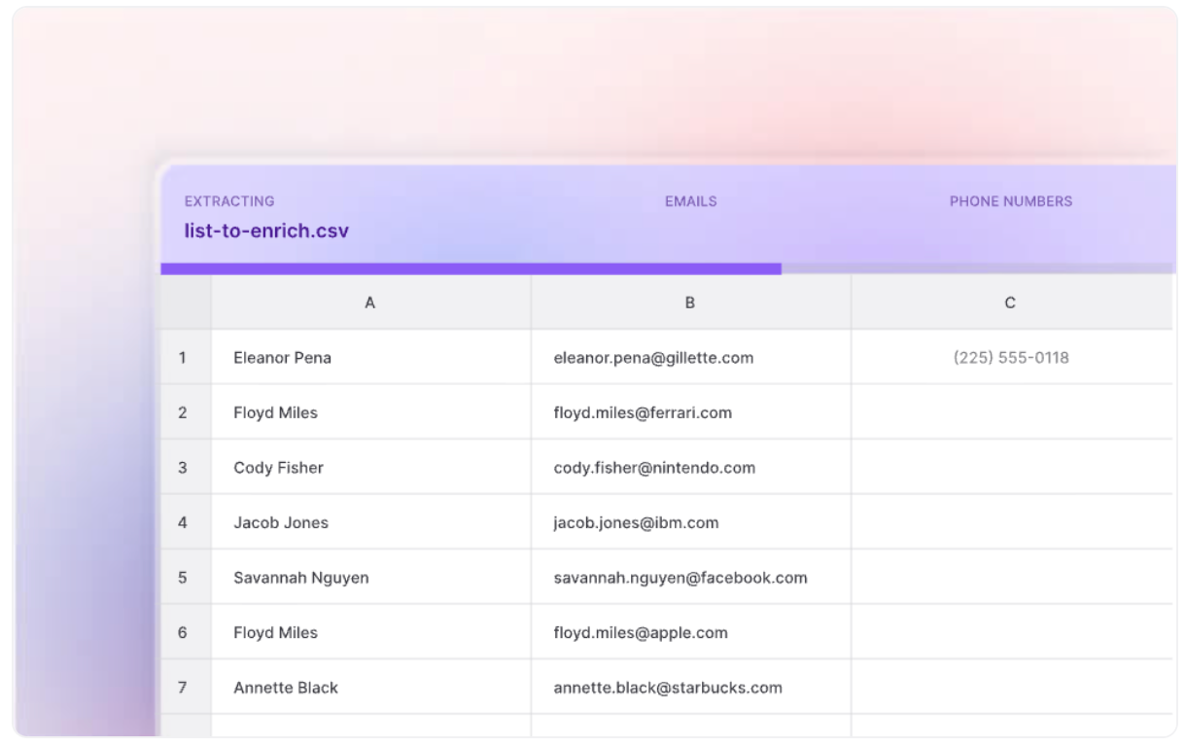
Task: Click the select-all corner cell
Action: pyautogui.click(x=186, y=302)
